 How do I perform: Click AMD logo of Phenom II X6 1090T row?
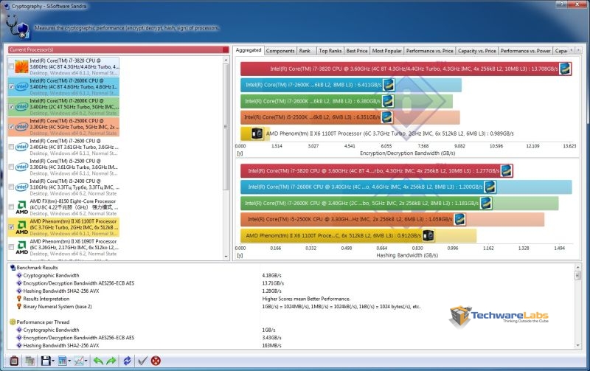click(x=22, y=247)
